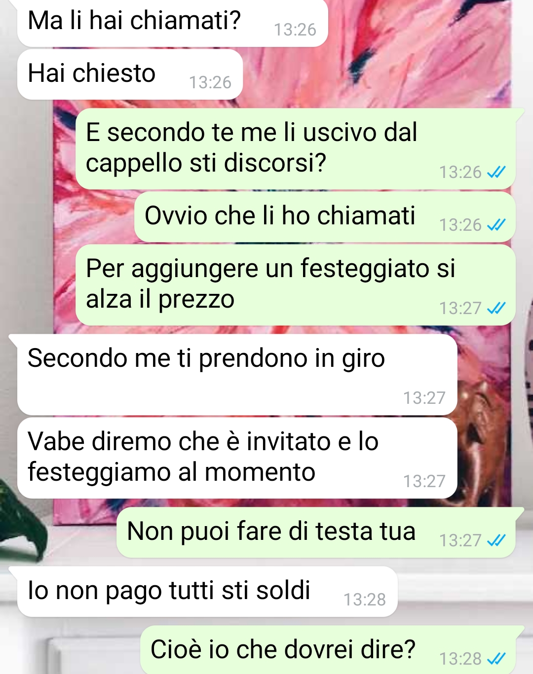Click the 13:26 timestamp on 'Hai chiesto' message
This screenshot has width=533, height=674.
tap(210, 82)
